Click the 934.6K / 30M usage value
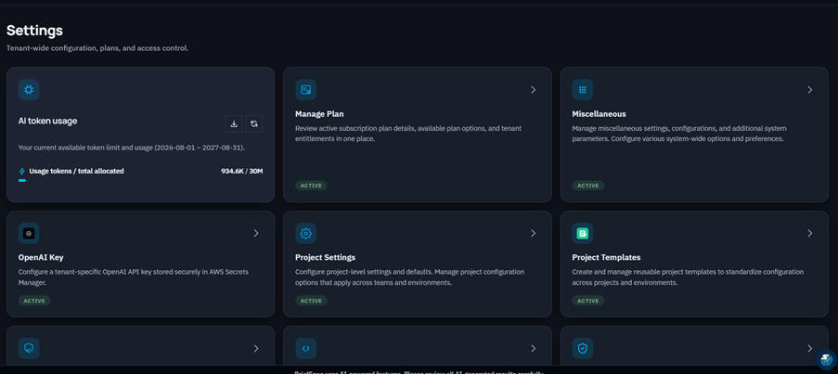The height and width of the screenshot is (374, 838). [242, 172]
